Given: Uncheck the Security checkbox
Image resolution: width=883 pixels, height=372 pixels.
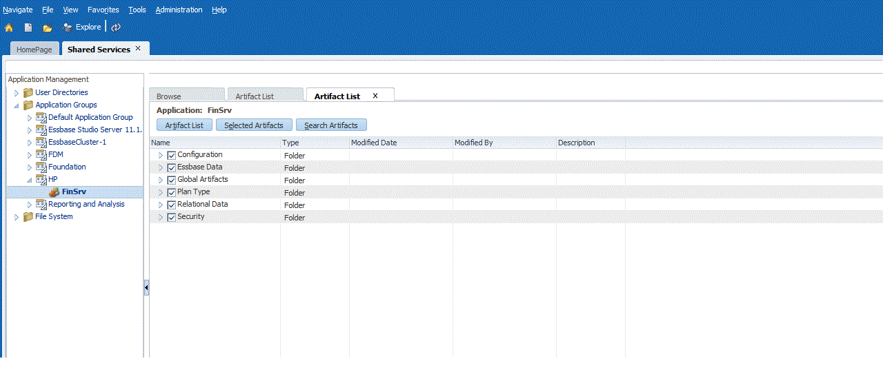Looking at the screenshot, I should [x=172, y=218].
